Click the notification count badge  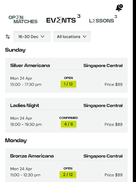(121, 6)
